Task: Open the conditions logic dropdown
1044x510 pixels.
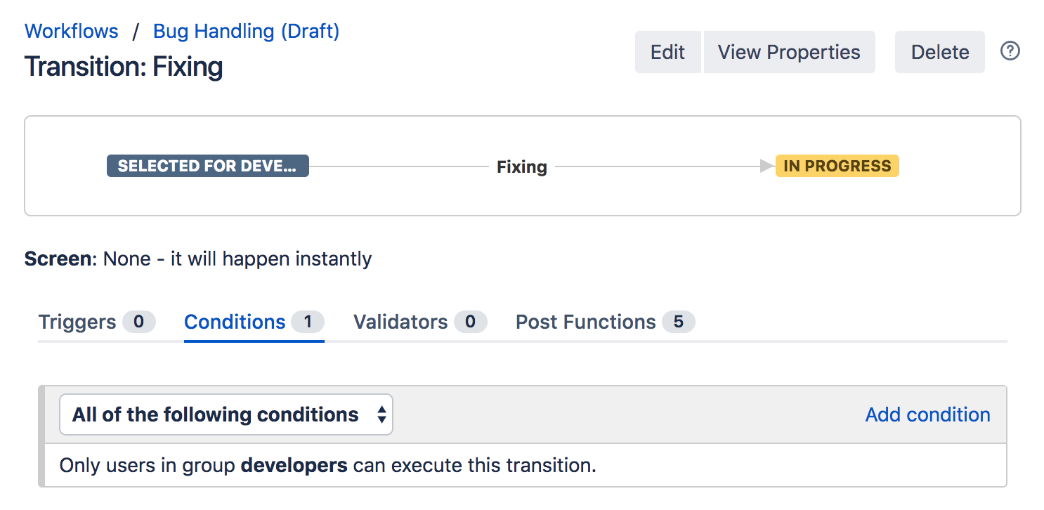Action: 226,414
